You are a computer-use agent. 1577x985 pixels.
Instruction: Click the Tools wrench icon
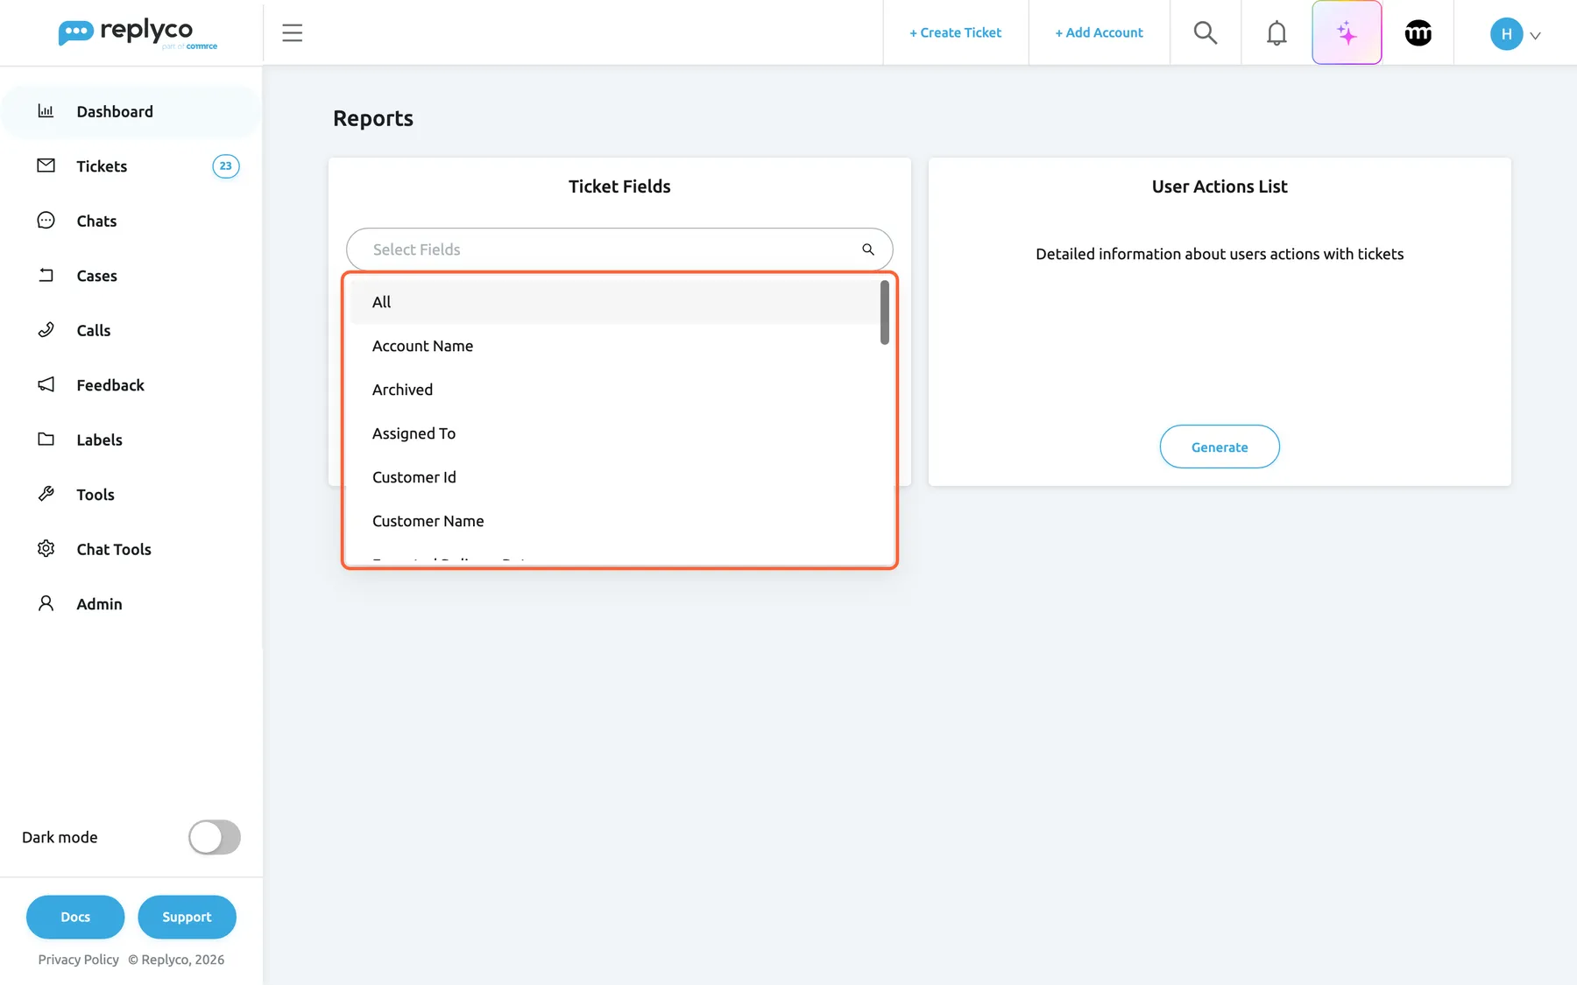(46, 494)
